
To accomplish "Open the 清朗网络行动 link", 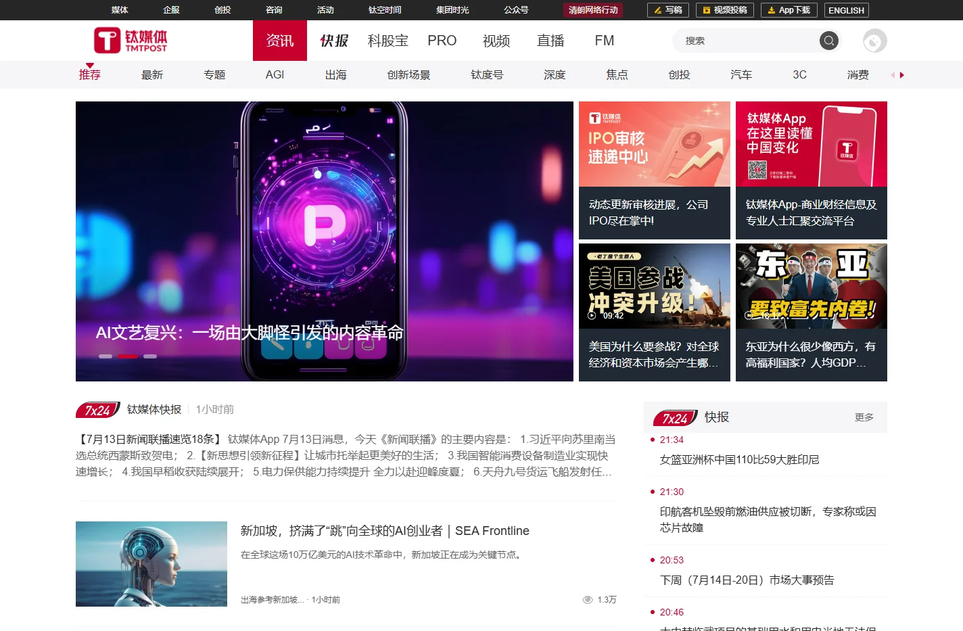I will (x=593, y=10).
